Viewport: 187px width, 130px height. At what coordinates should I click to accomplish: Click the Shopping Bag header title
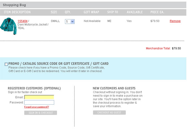pos(14,5)
